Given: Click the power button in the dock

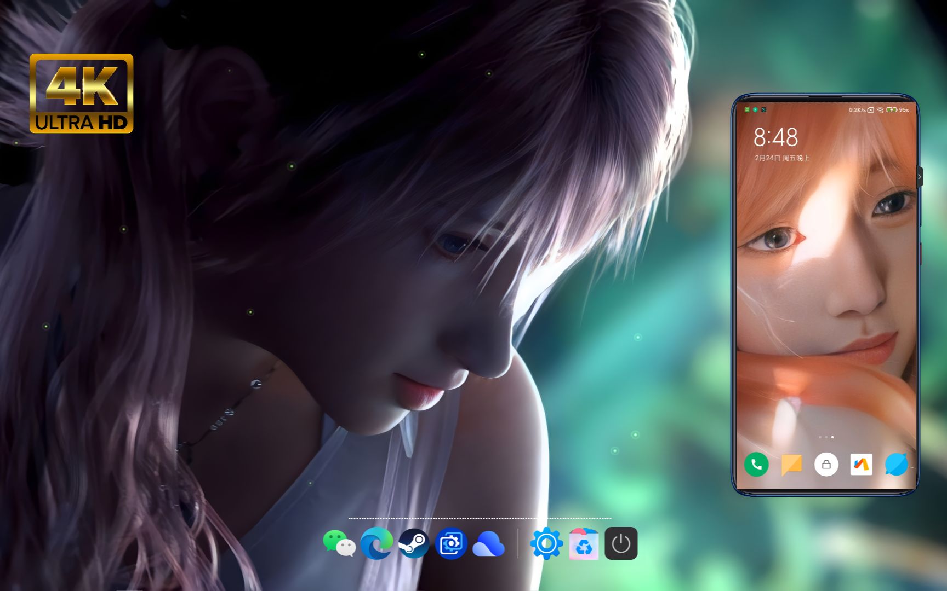Looking at the screenshot, I should 621,543.
